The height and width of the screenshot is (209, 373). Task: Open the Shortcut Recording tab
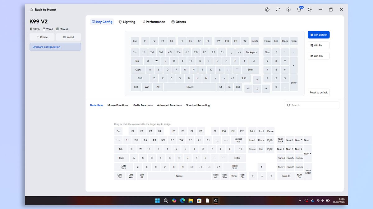click(x=198, y=105)
